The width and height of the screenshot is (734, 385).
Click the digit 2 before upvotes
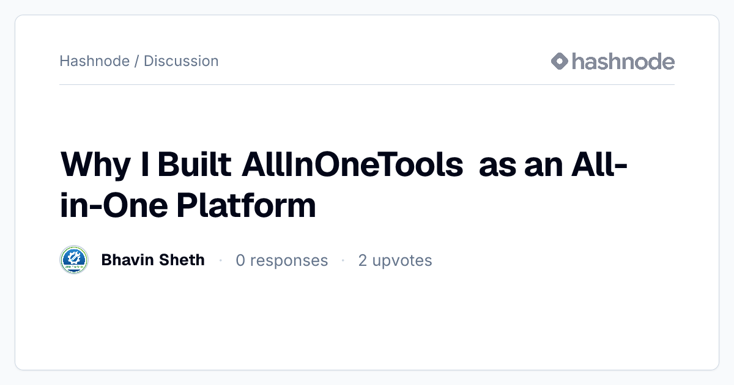[x=363, y=260]
